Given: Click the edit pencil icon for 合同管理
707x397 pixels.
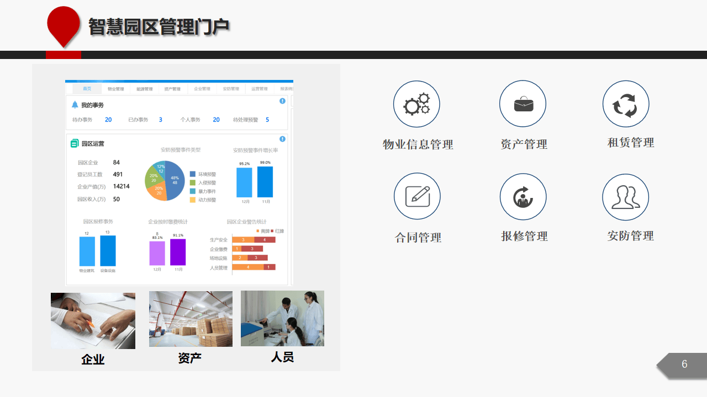Looking at the screenshot, I should pyautogui.click(x=417, y=196).
